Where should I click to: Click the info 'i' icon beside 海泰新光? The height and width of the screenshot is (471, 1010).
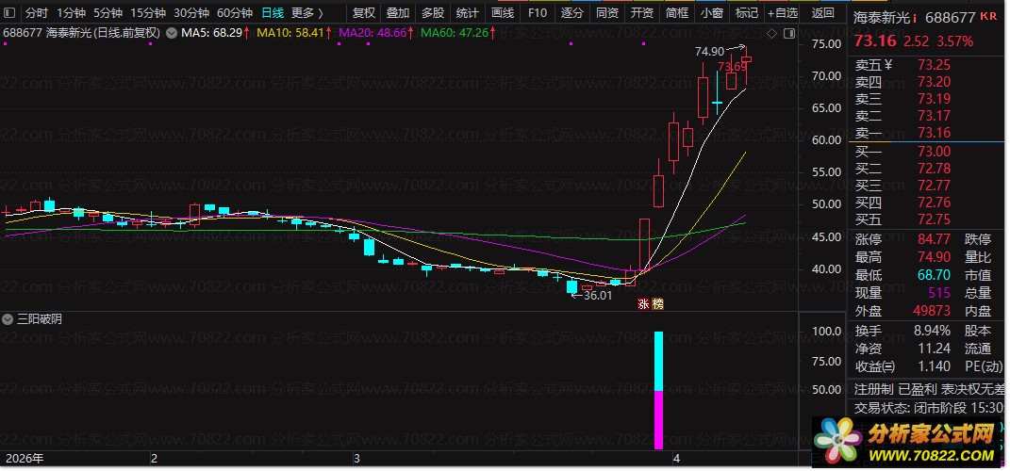pos(915,18)
